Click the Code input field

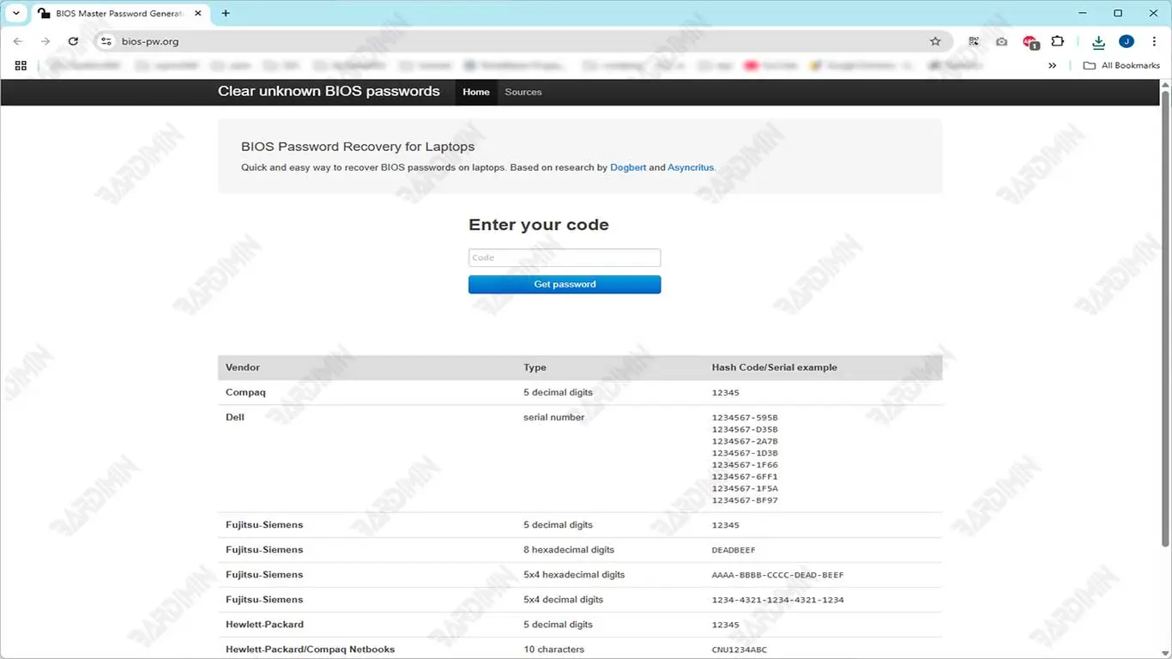[564, 257]
